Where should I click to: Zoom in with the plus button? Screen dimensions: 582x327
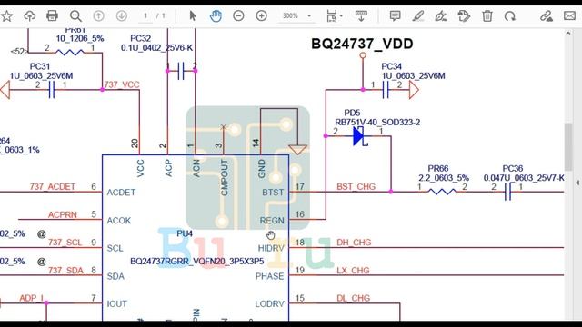pos(262,16)
